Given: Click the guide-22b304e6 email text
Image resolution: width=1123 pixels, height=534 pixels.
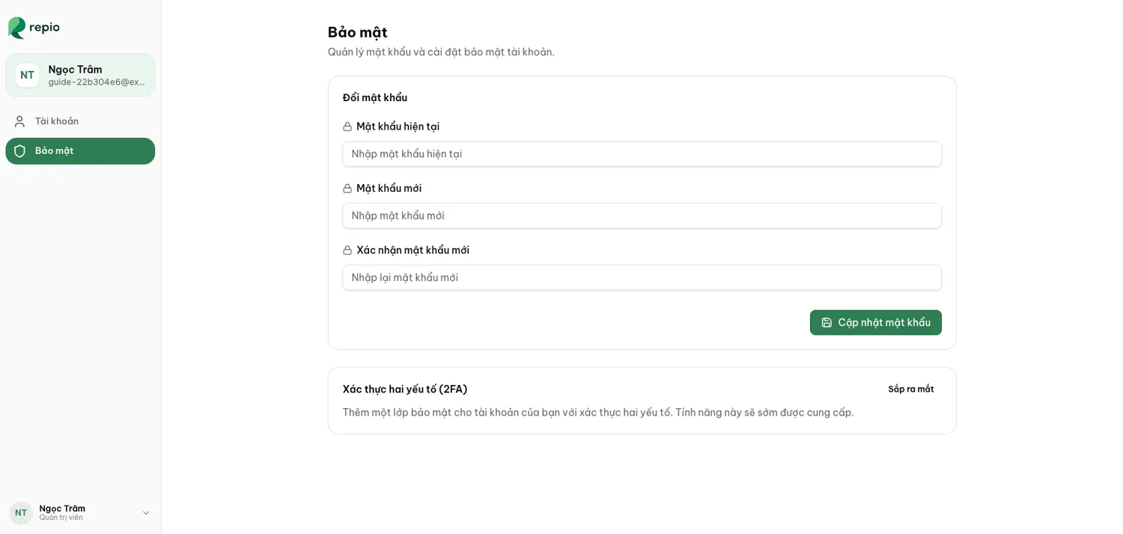Looking at the screenshot, I should coord(97,82).
